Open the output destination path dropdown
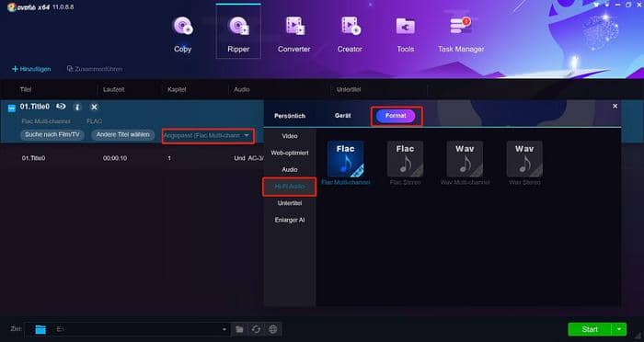This screenshot has width=644, height=342. pyautogui.click(x=224, y=329)
